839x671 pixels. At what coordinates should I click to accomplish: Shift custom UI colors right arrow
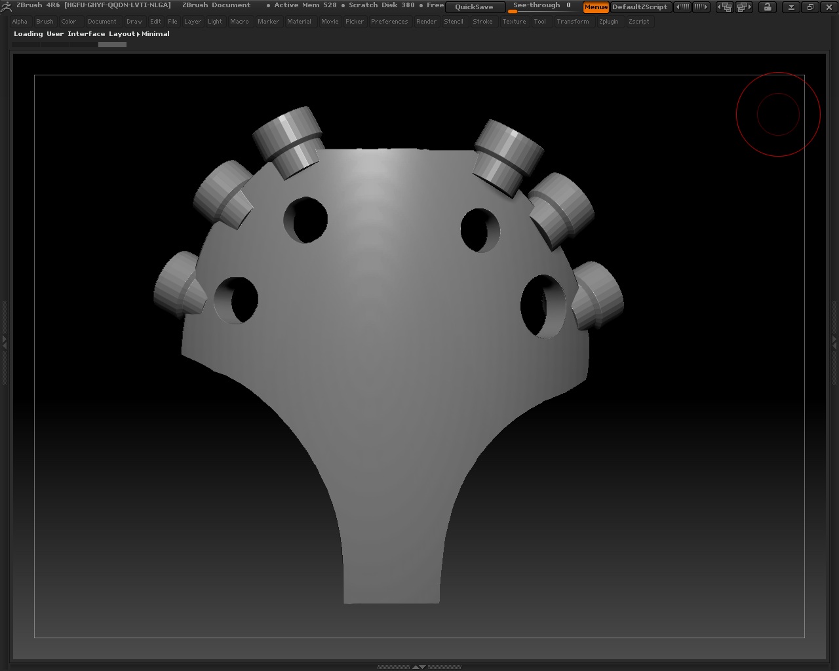(x=701, y=7)
